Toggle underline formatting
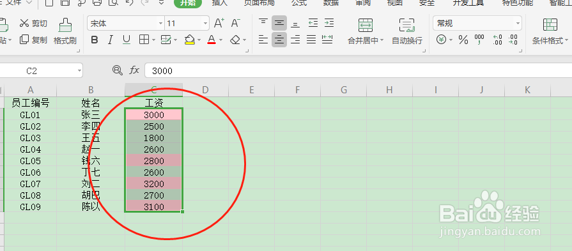This screenshot has height=251, width=572. [x=127, y=40]
